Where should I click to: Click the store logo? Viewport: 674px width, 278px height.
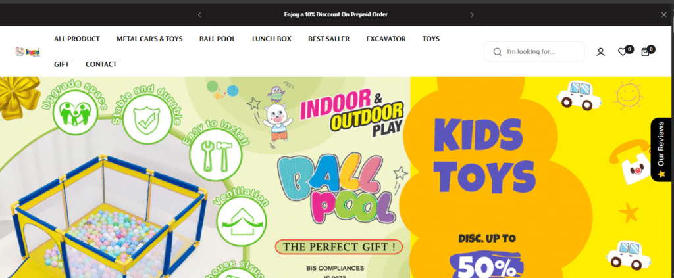pos(28,51)
